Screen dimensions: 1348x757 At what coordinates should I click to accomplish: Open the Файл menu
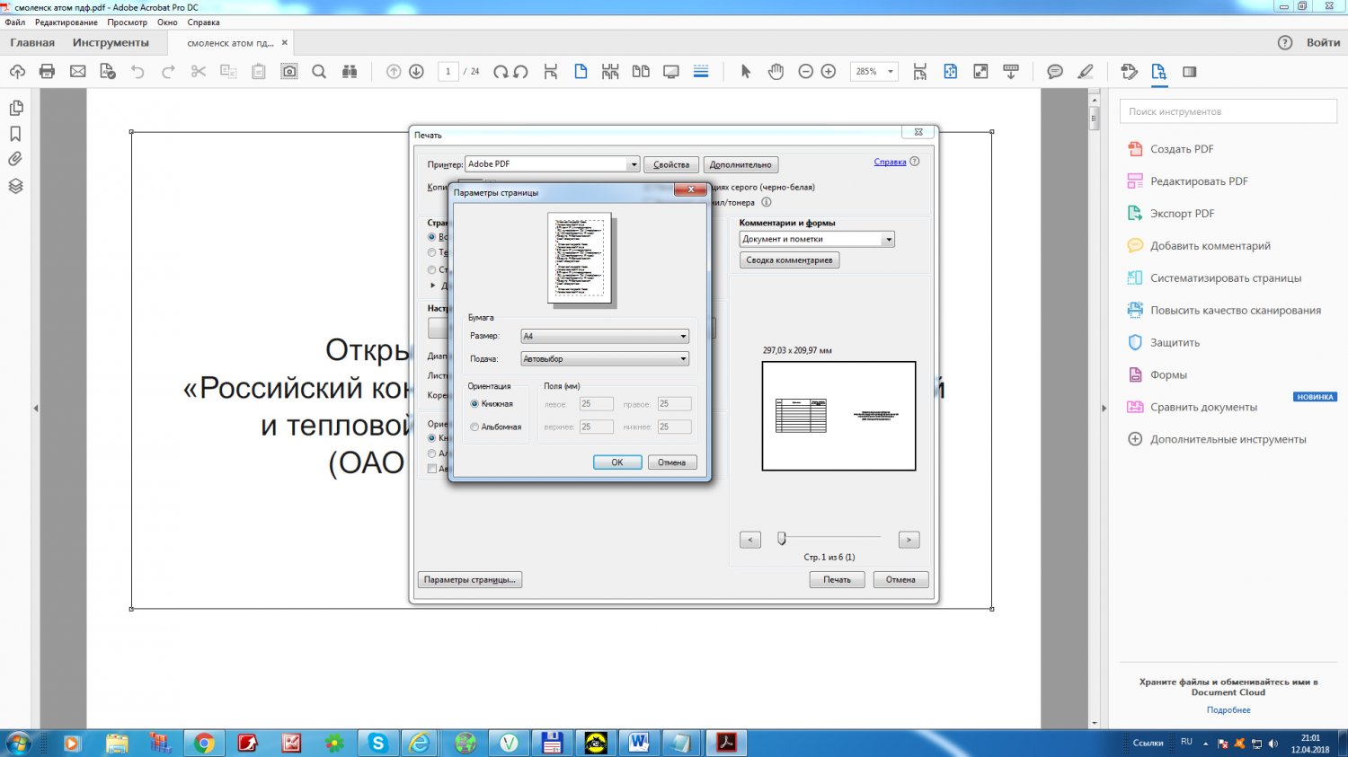click(14, 22)
